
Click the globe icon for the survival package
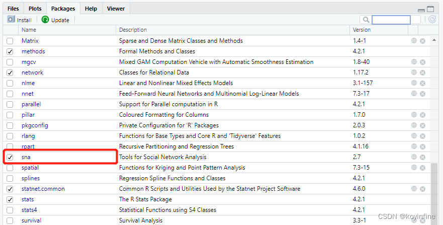pyautogui.click(x=414, y=220)
